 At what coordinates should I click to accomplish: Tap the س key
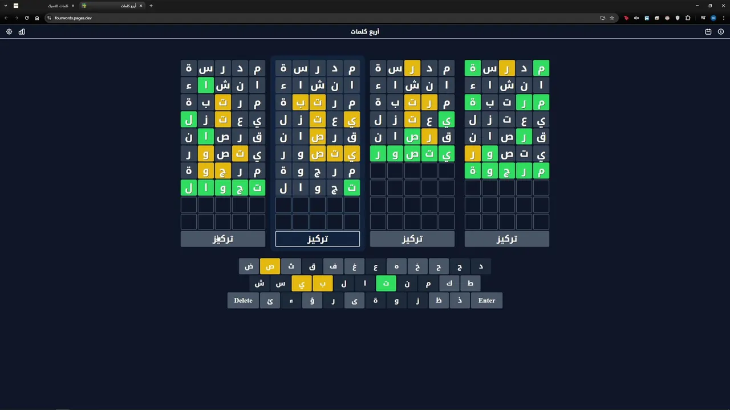pos(281,284)
